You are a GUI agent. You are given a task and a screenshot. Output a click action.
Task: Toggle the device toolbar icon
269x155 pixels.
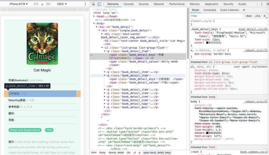(99, 4)
